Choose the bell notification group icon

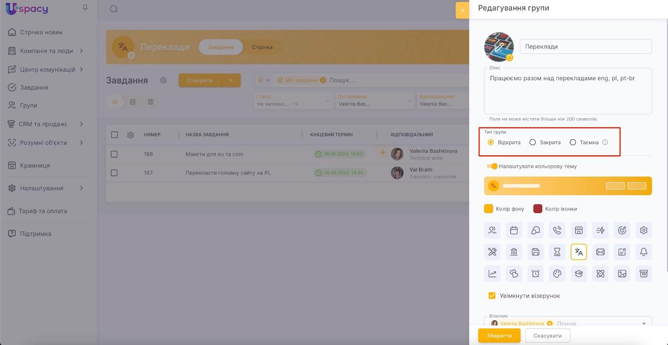(x=643, y=252)
